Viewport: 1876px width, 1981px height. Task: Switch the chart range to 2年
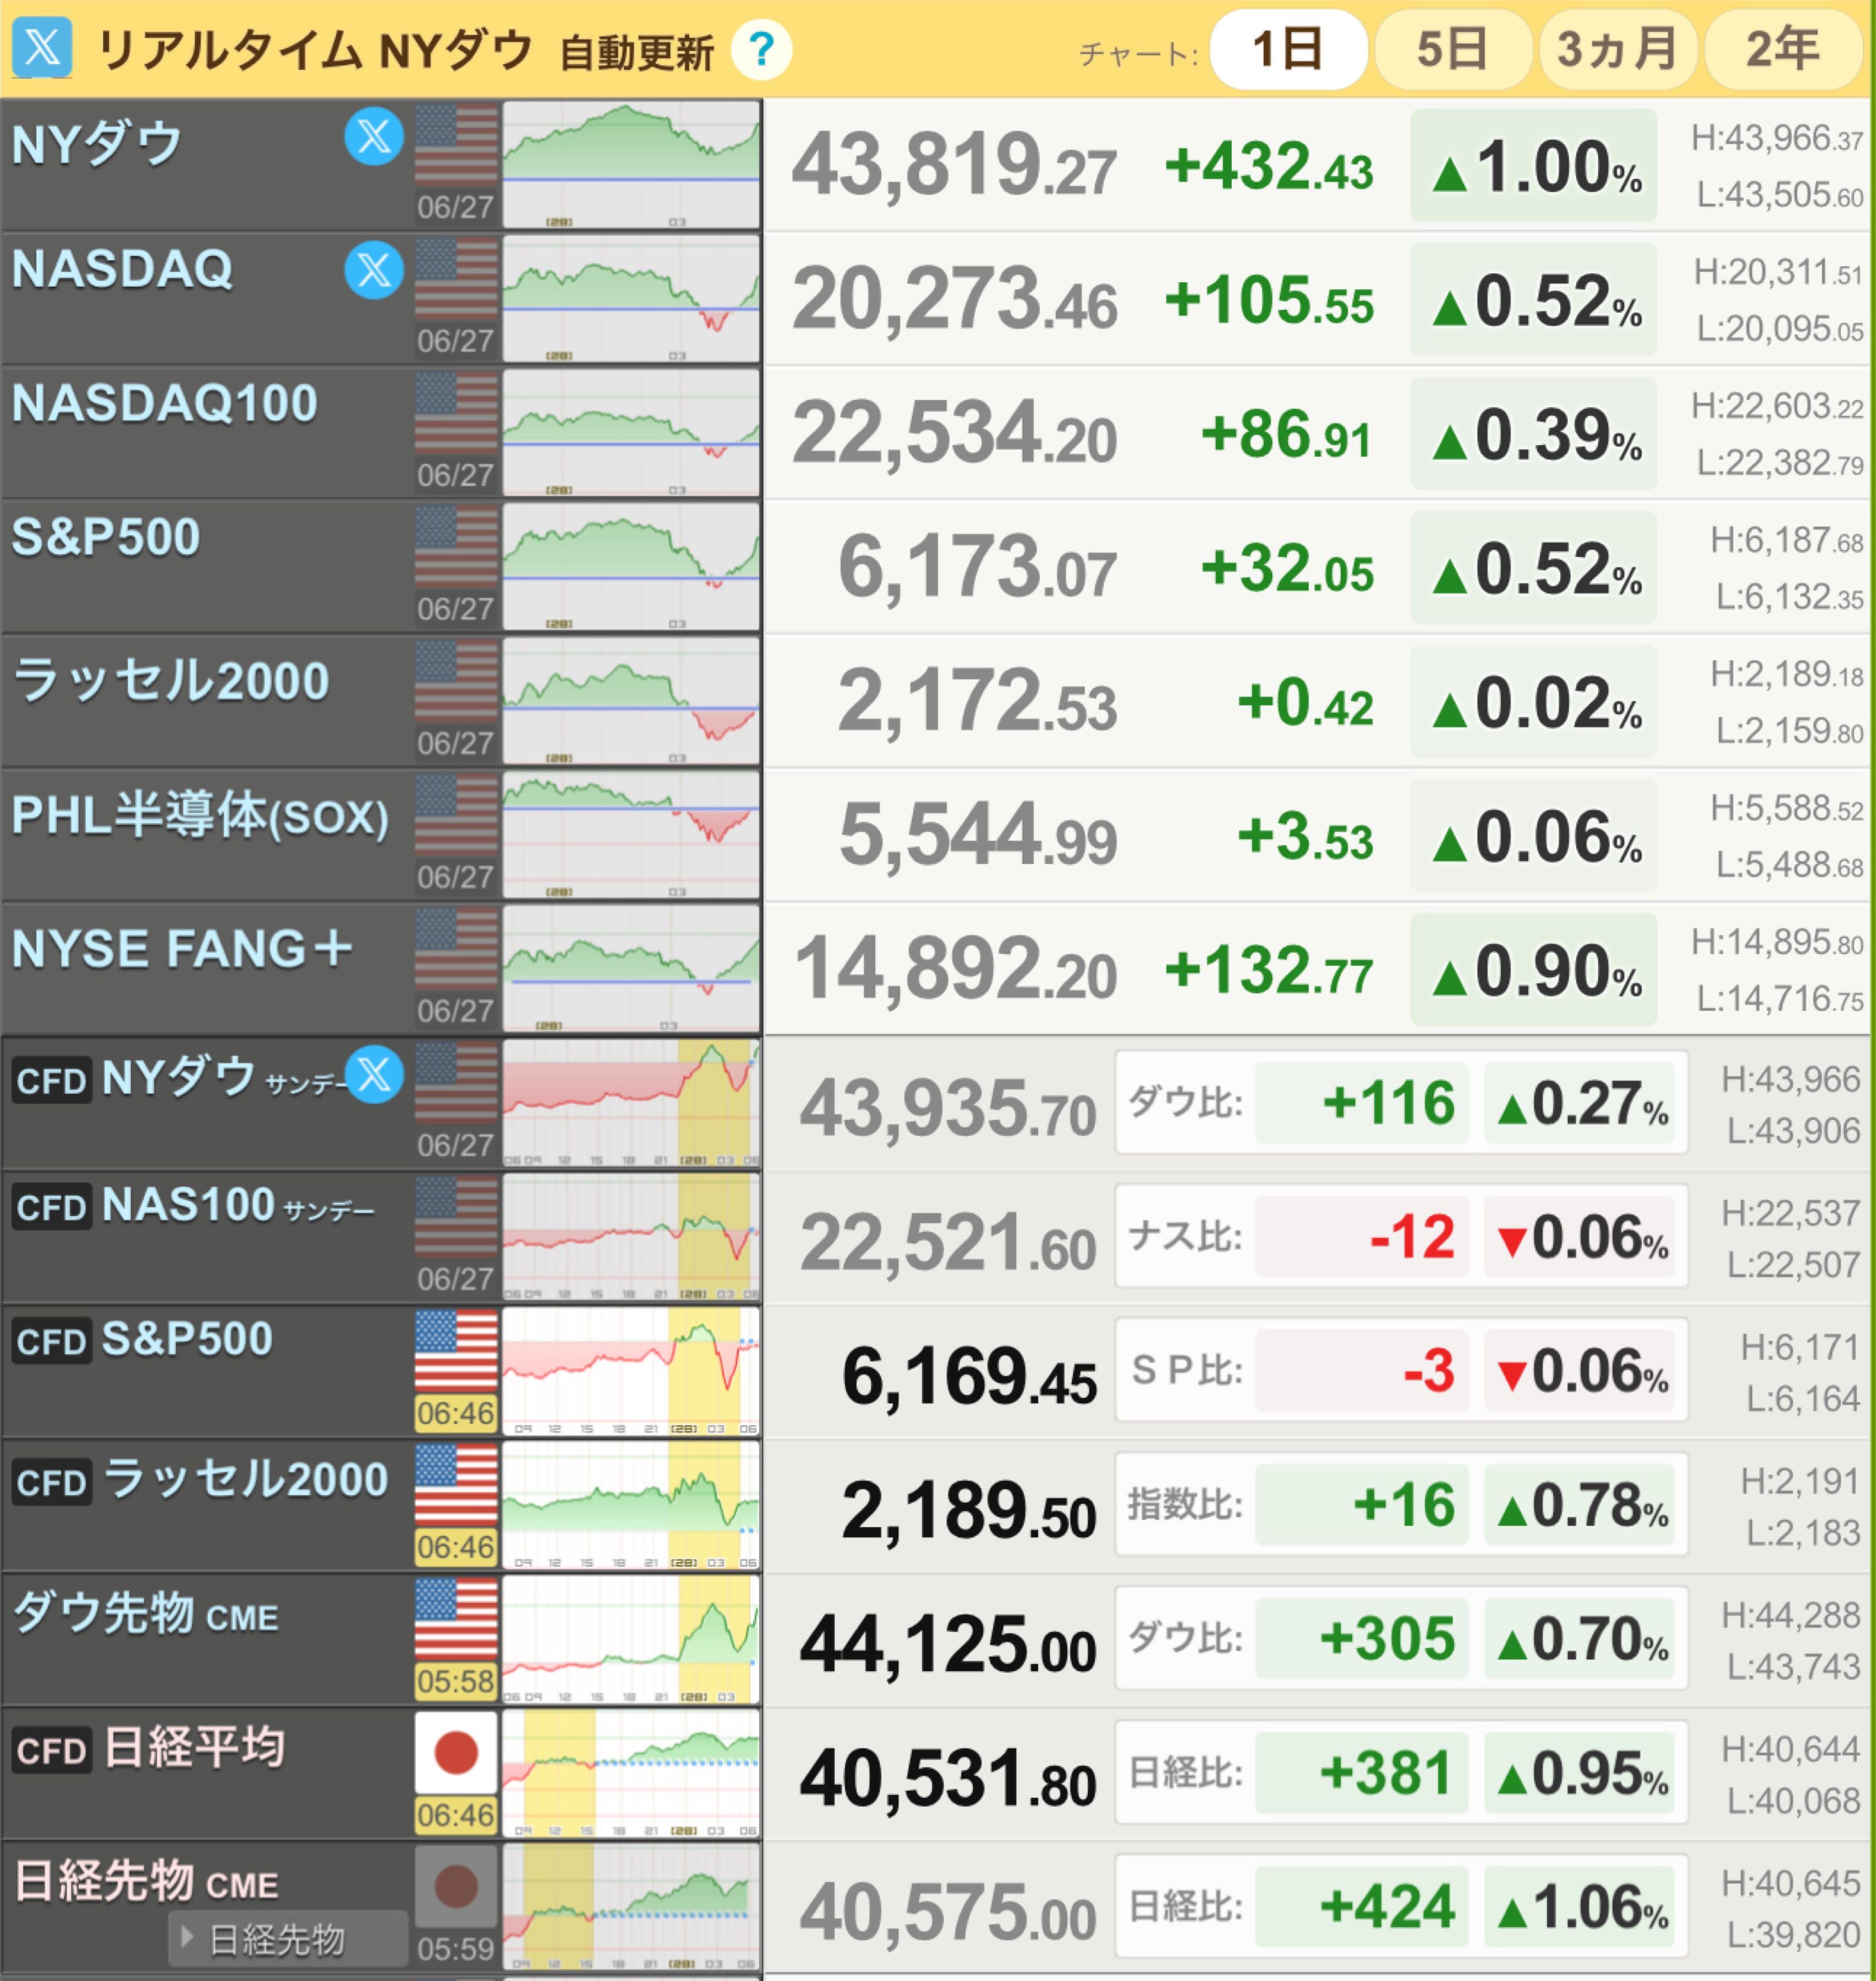(x=1782, y=49)
